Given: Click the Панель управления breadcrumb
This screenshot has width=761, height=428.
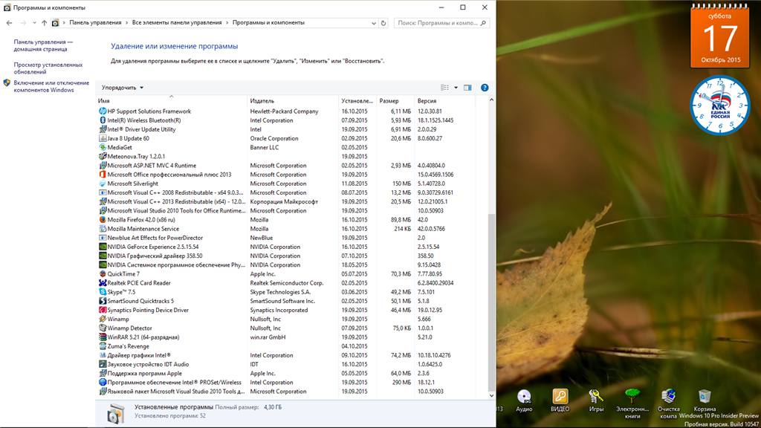Looking at the screenshot, I should 95,23.
